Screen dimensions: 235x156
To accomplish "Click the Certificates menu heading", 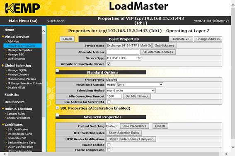I will tap(14, 125).
